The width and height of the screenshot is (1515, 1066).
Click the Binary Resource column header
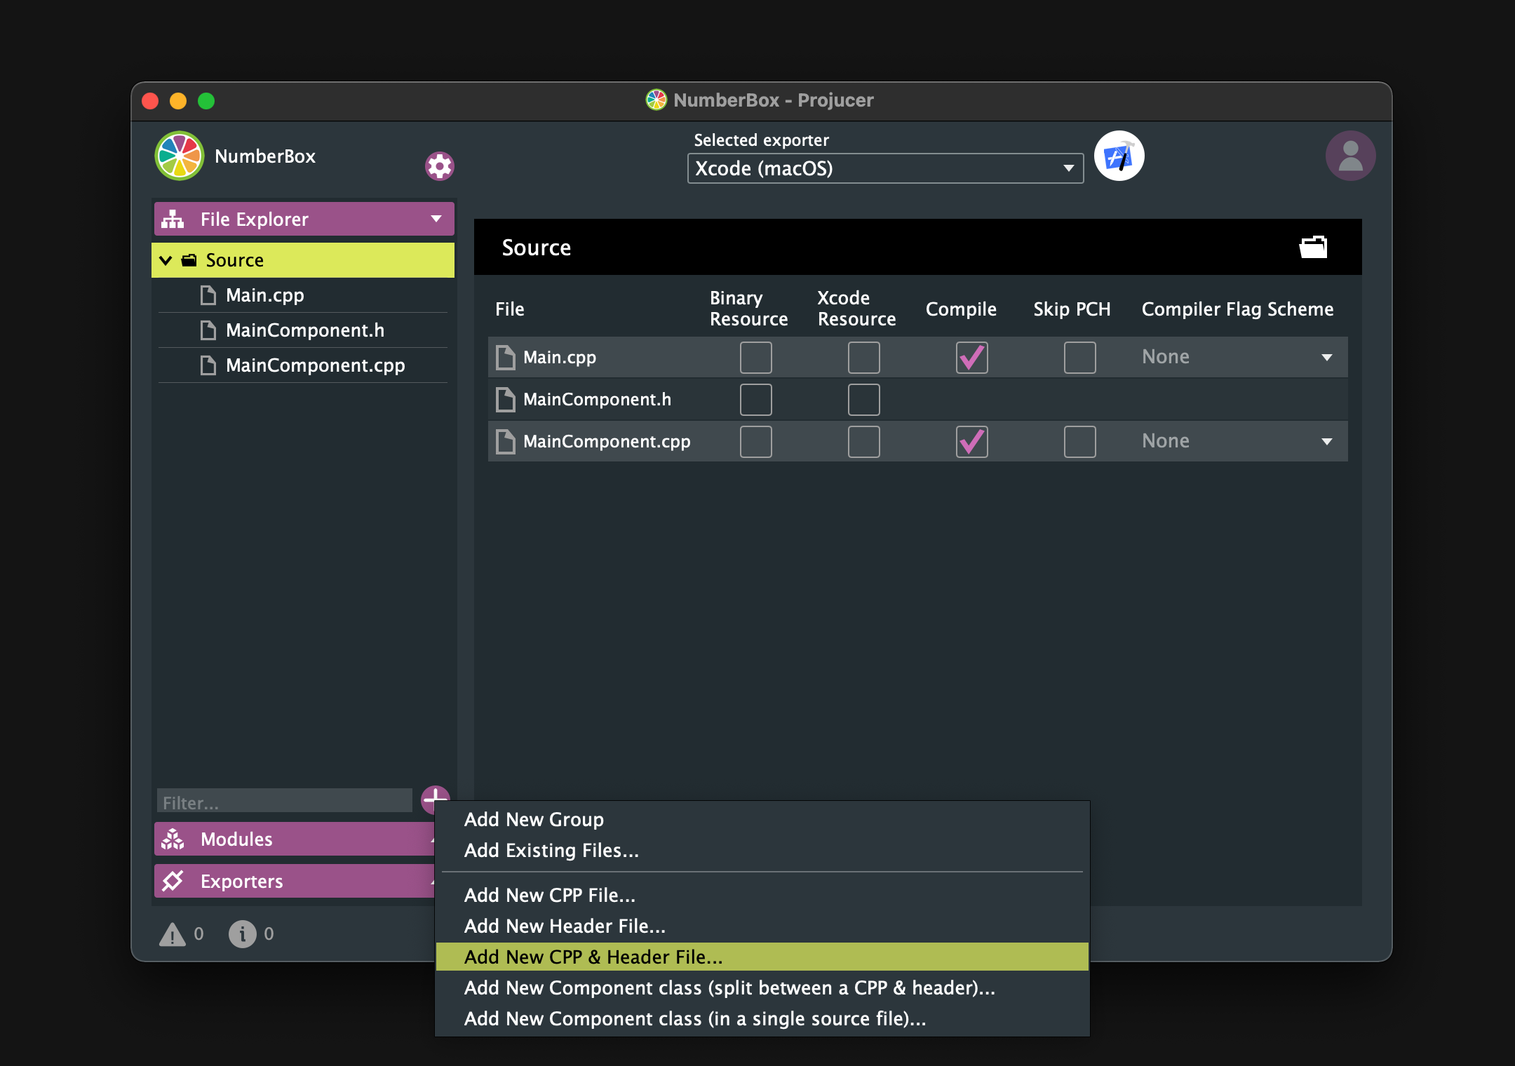(x=748, y=309)
